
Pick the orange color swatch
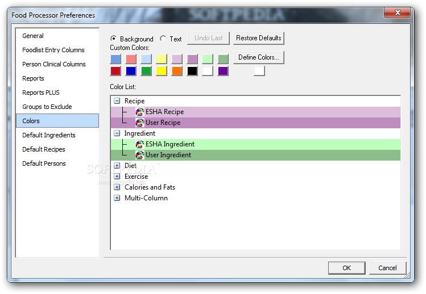(x=177, y=71)
